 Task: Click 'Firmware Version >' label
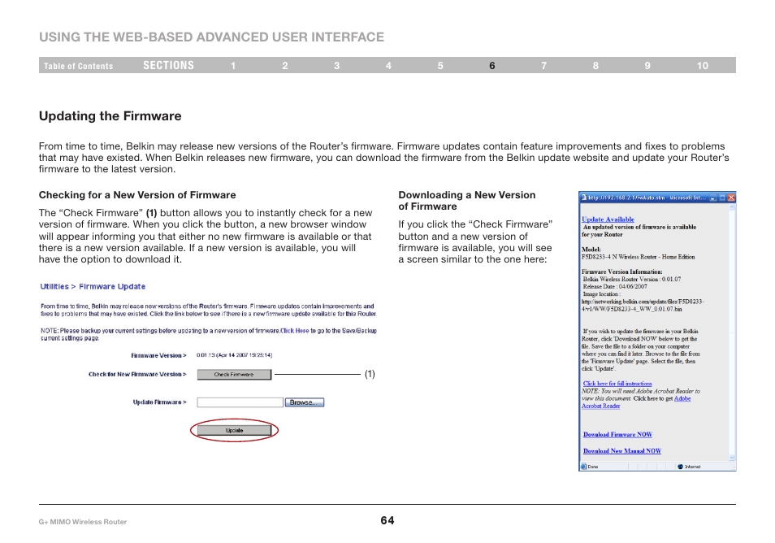point(158,355)
